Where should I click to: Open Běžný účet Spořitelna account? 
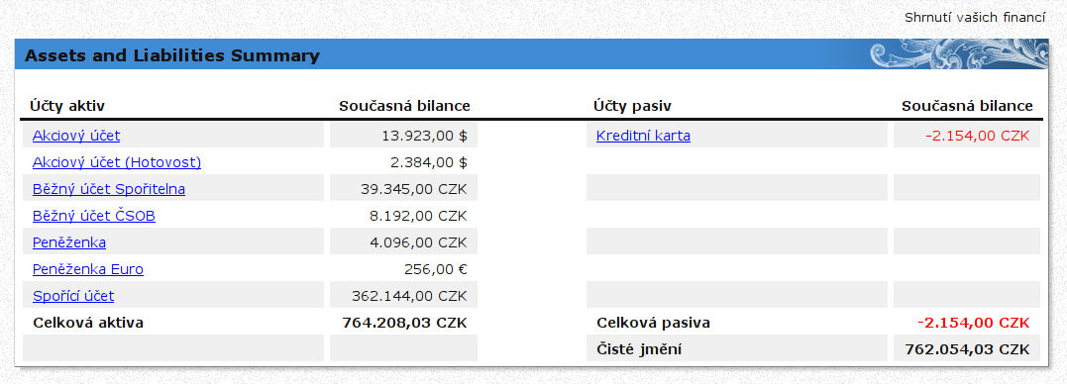tap(109, 189)
